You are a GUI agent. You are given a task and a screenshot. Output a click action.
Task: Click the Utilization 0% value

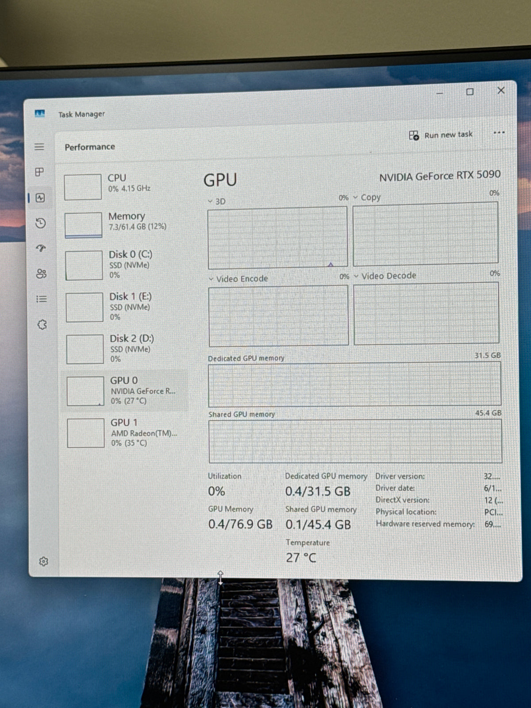coord(216,491)
